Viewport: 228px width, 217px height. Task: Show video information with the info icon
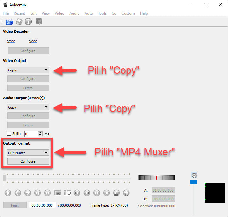[x=28, y=22]
